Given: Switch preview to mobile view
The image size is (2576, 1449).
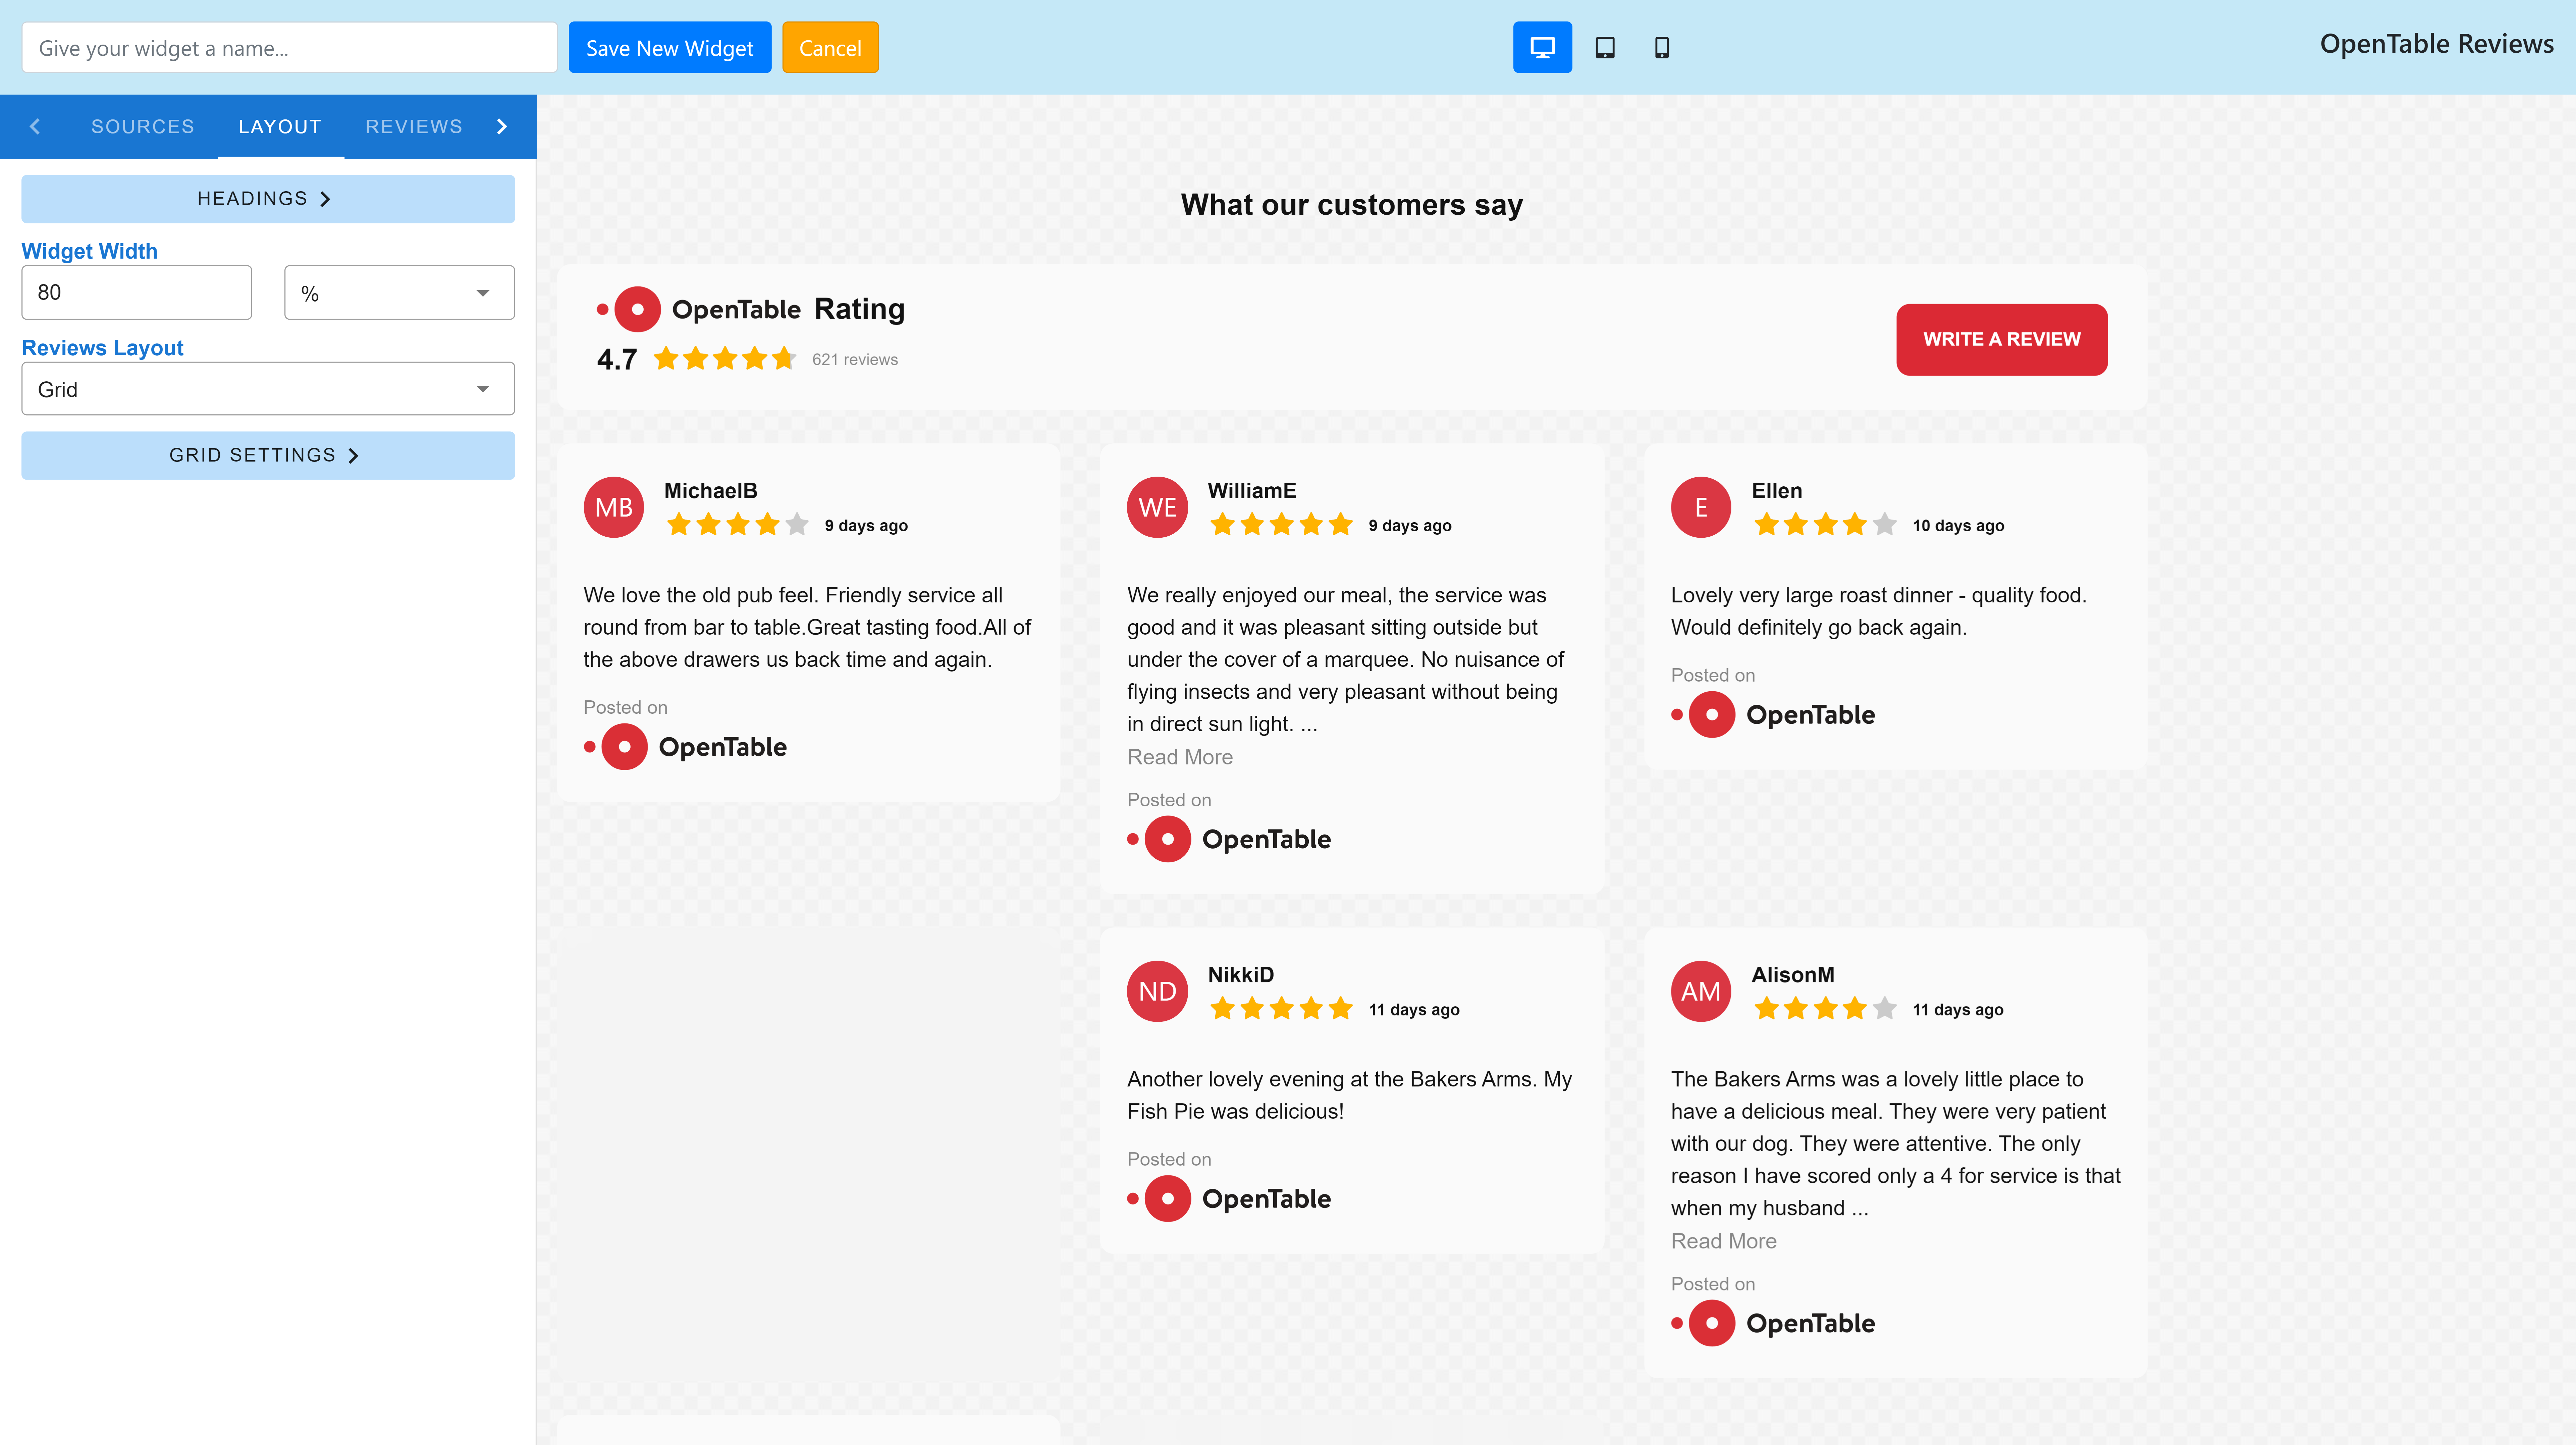Looking at the screenshot, I should (1663, 47).
